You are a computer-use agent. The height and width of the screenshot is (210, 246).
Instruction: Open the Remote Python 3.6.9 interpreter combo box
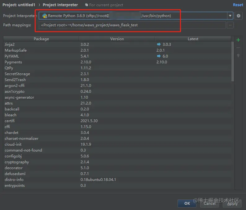(136, 16)
